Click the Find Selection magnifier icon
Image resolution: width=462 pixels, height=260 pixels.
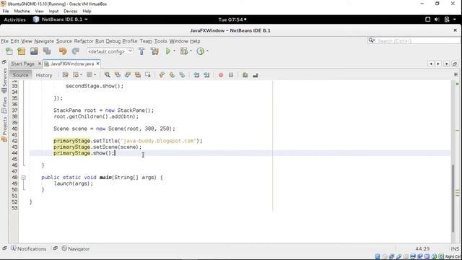108,75
